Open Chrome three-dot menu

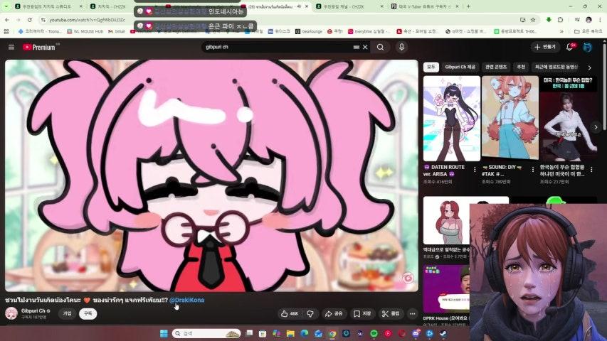[x=601, y=19]
